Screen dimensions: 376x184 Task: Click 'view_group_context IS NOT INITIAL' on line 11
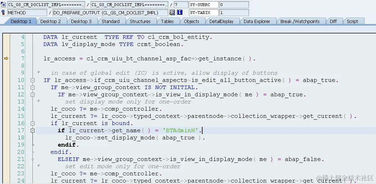click(135, 87)
